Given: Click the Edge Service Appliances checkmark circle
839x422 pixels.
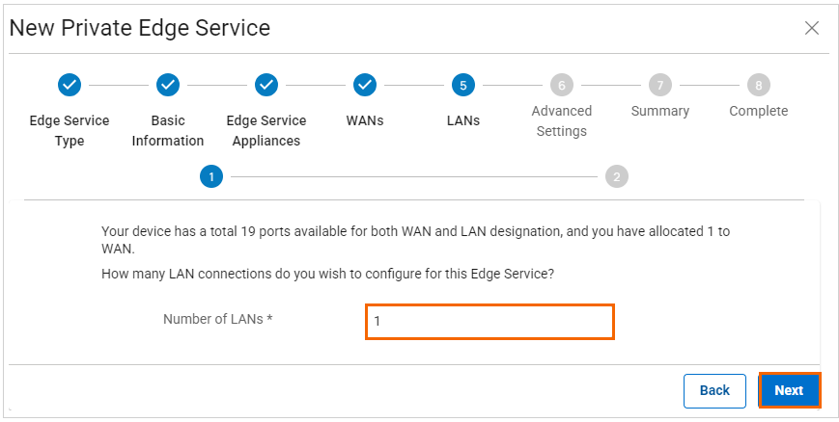Looking at the screenshot, I should pyautogui.click(x=266, y=85).
